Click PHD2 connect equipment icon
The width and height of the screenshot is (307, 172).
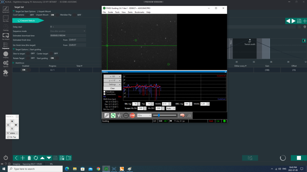(107, 116)
